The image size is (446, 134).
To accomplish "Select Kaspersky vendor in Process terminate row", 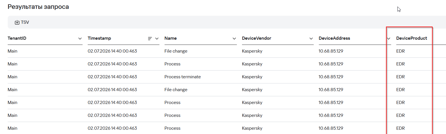I will point(252,77).
